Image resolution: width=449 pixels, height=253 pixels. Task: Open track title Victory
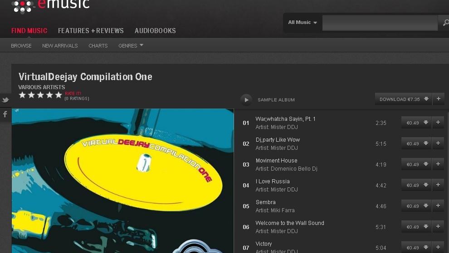[264, 244]
